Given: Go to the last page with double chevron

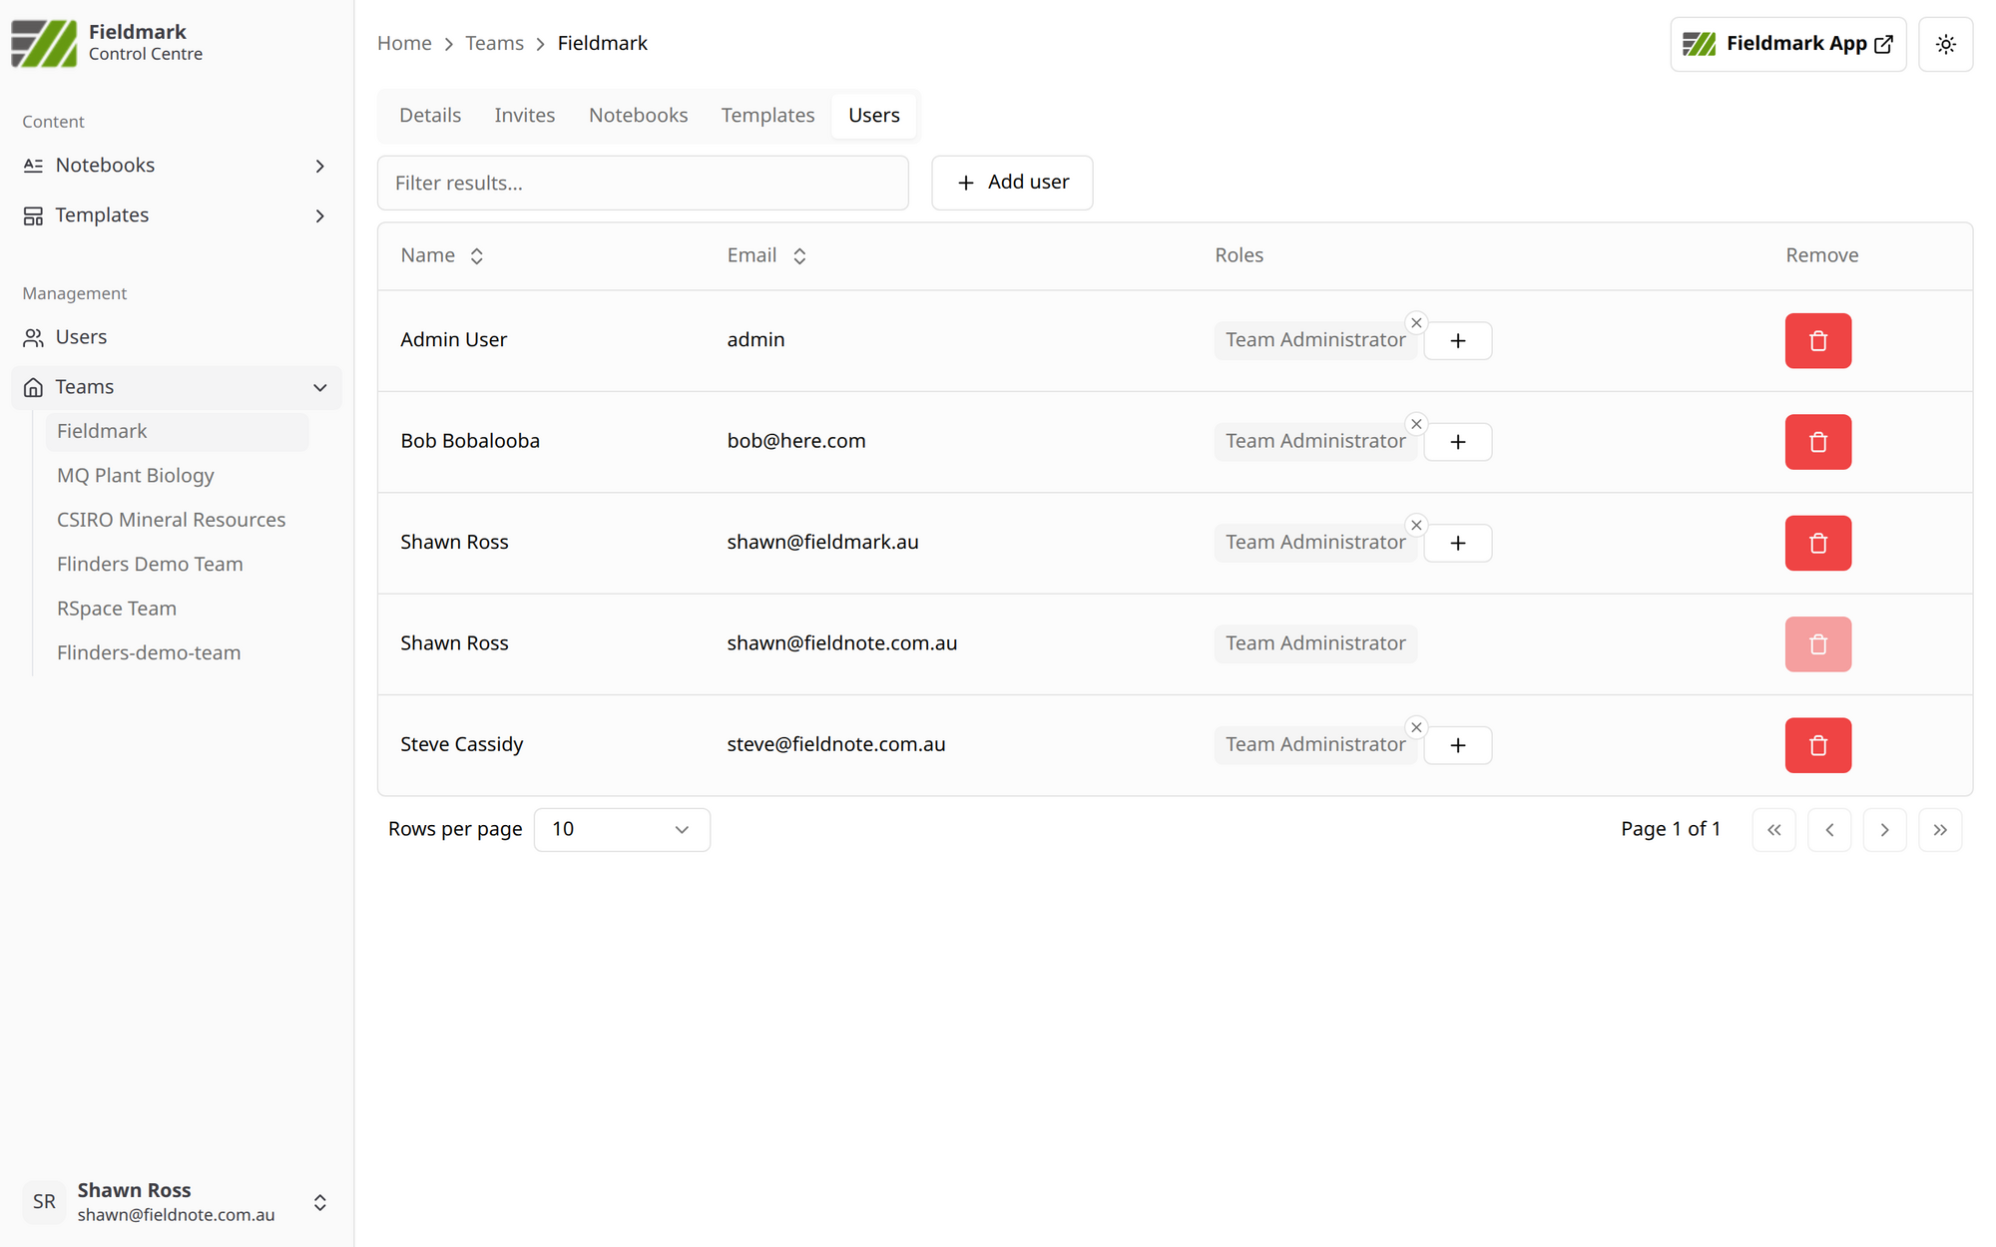Looking at the screenshot, I should [x=1939, y=830].
